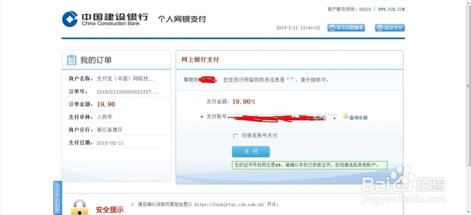Click the certificate notice ending in 49
Viewport: 471px width, 215px height.
(x=309, y=165)
